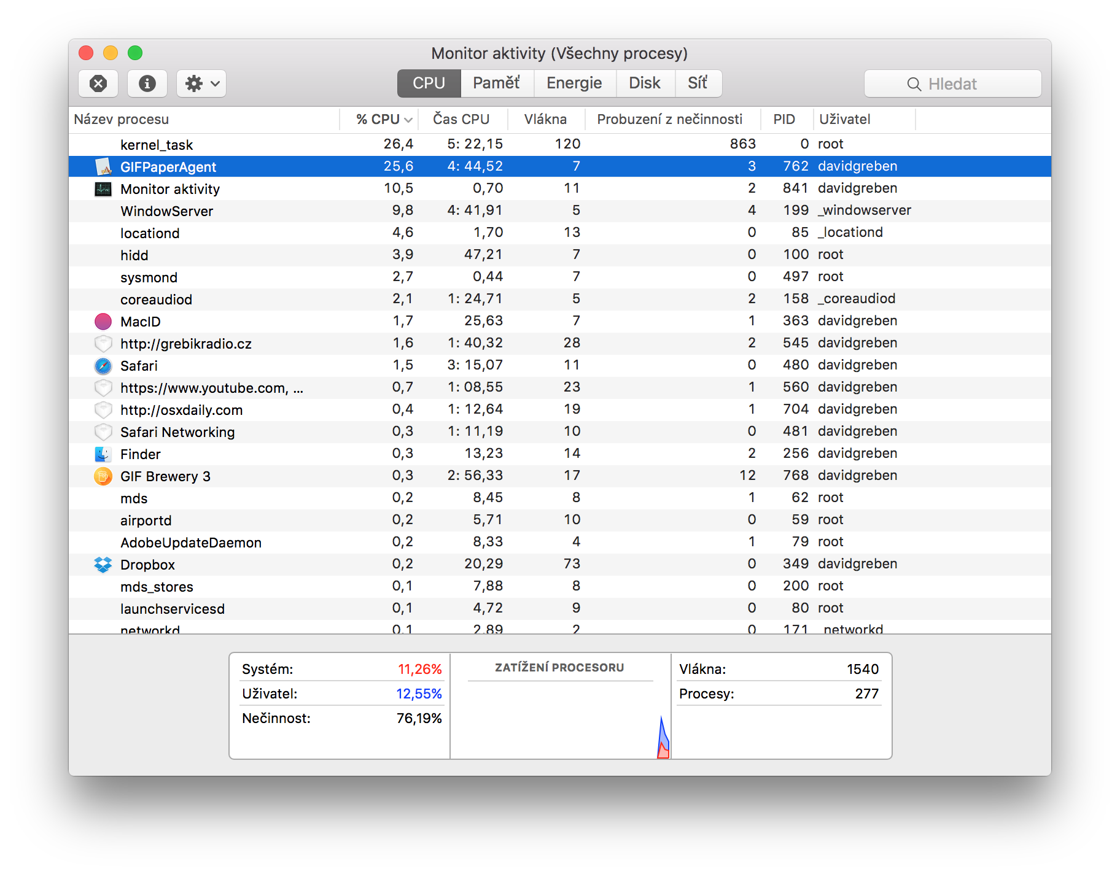Click the shield icon beside http://grebikradio.cz
This screenshot has width=1120, height=874.
tap(103, 343)
